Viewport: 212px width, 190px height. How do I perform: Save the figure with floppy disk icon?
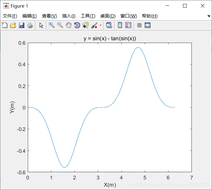(21, 25)
